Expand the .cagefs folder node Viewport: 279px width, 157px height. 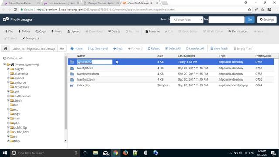[8, 69]
